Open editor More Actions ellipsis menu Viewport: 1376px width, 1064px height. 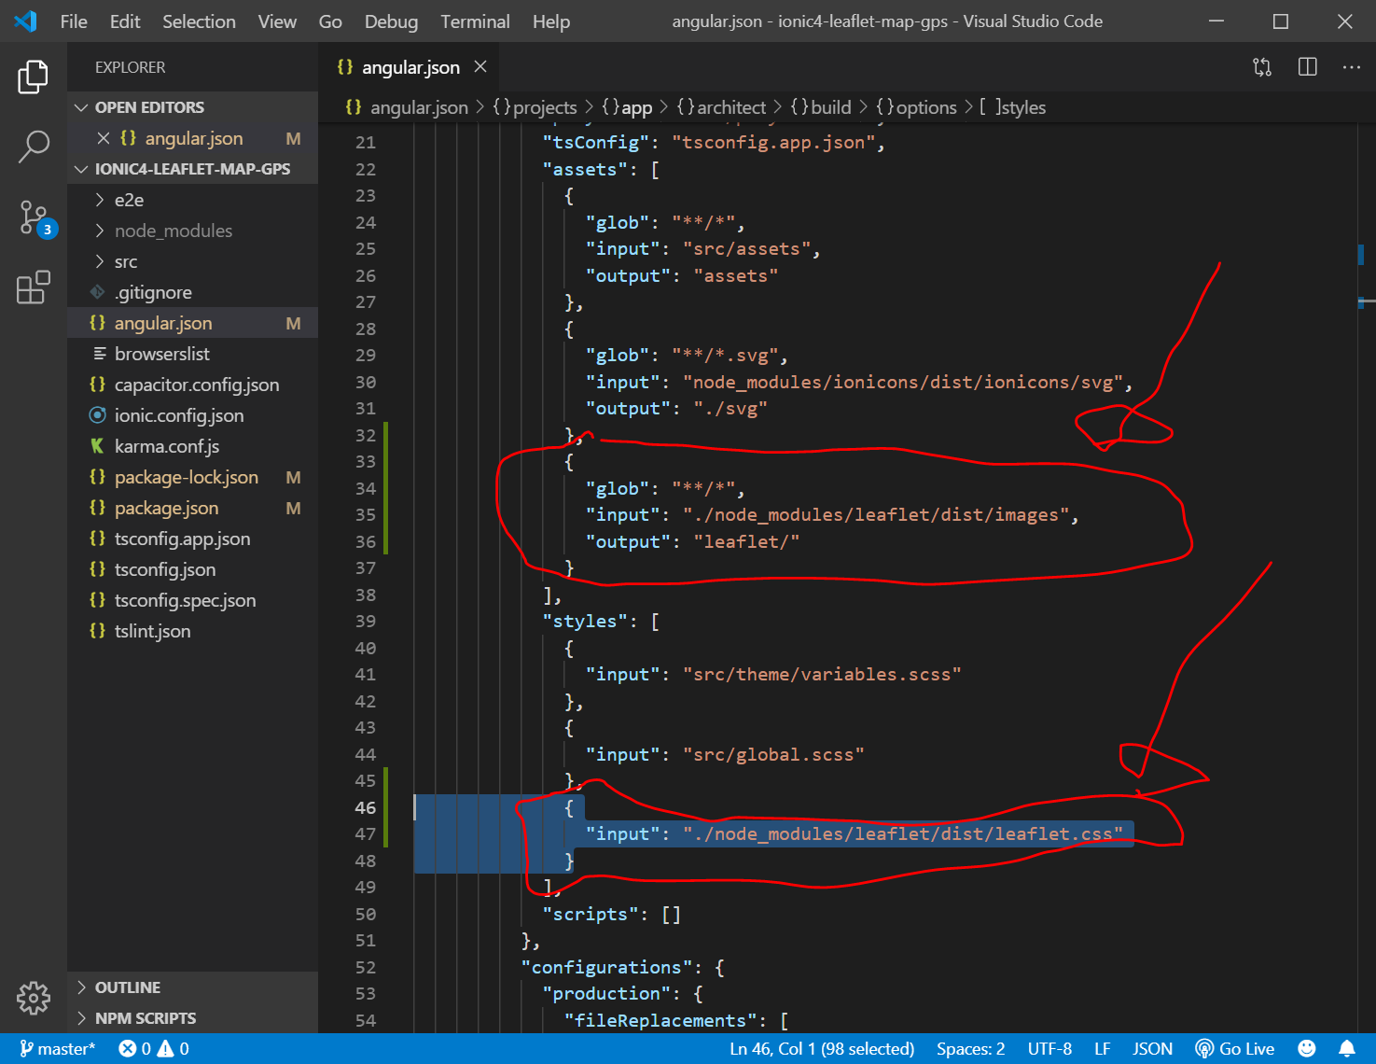click(x=1351, y=67)
